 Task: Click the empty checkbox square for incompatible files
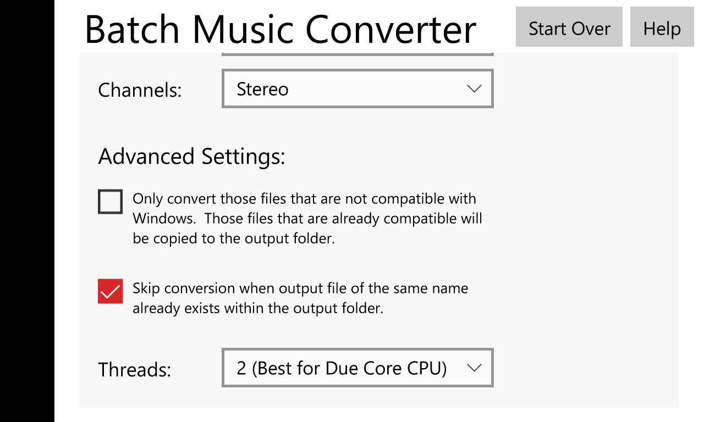110,202
